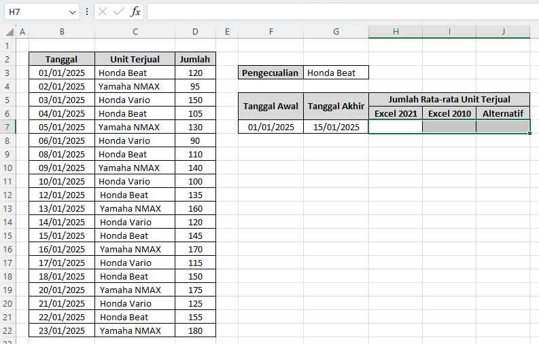Select column B header
Image resolution: width=539 pixels, height=344 pixels.
[62, 32]
